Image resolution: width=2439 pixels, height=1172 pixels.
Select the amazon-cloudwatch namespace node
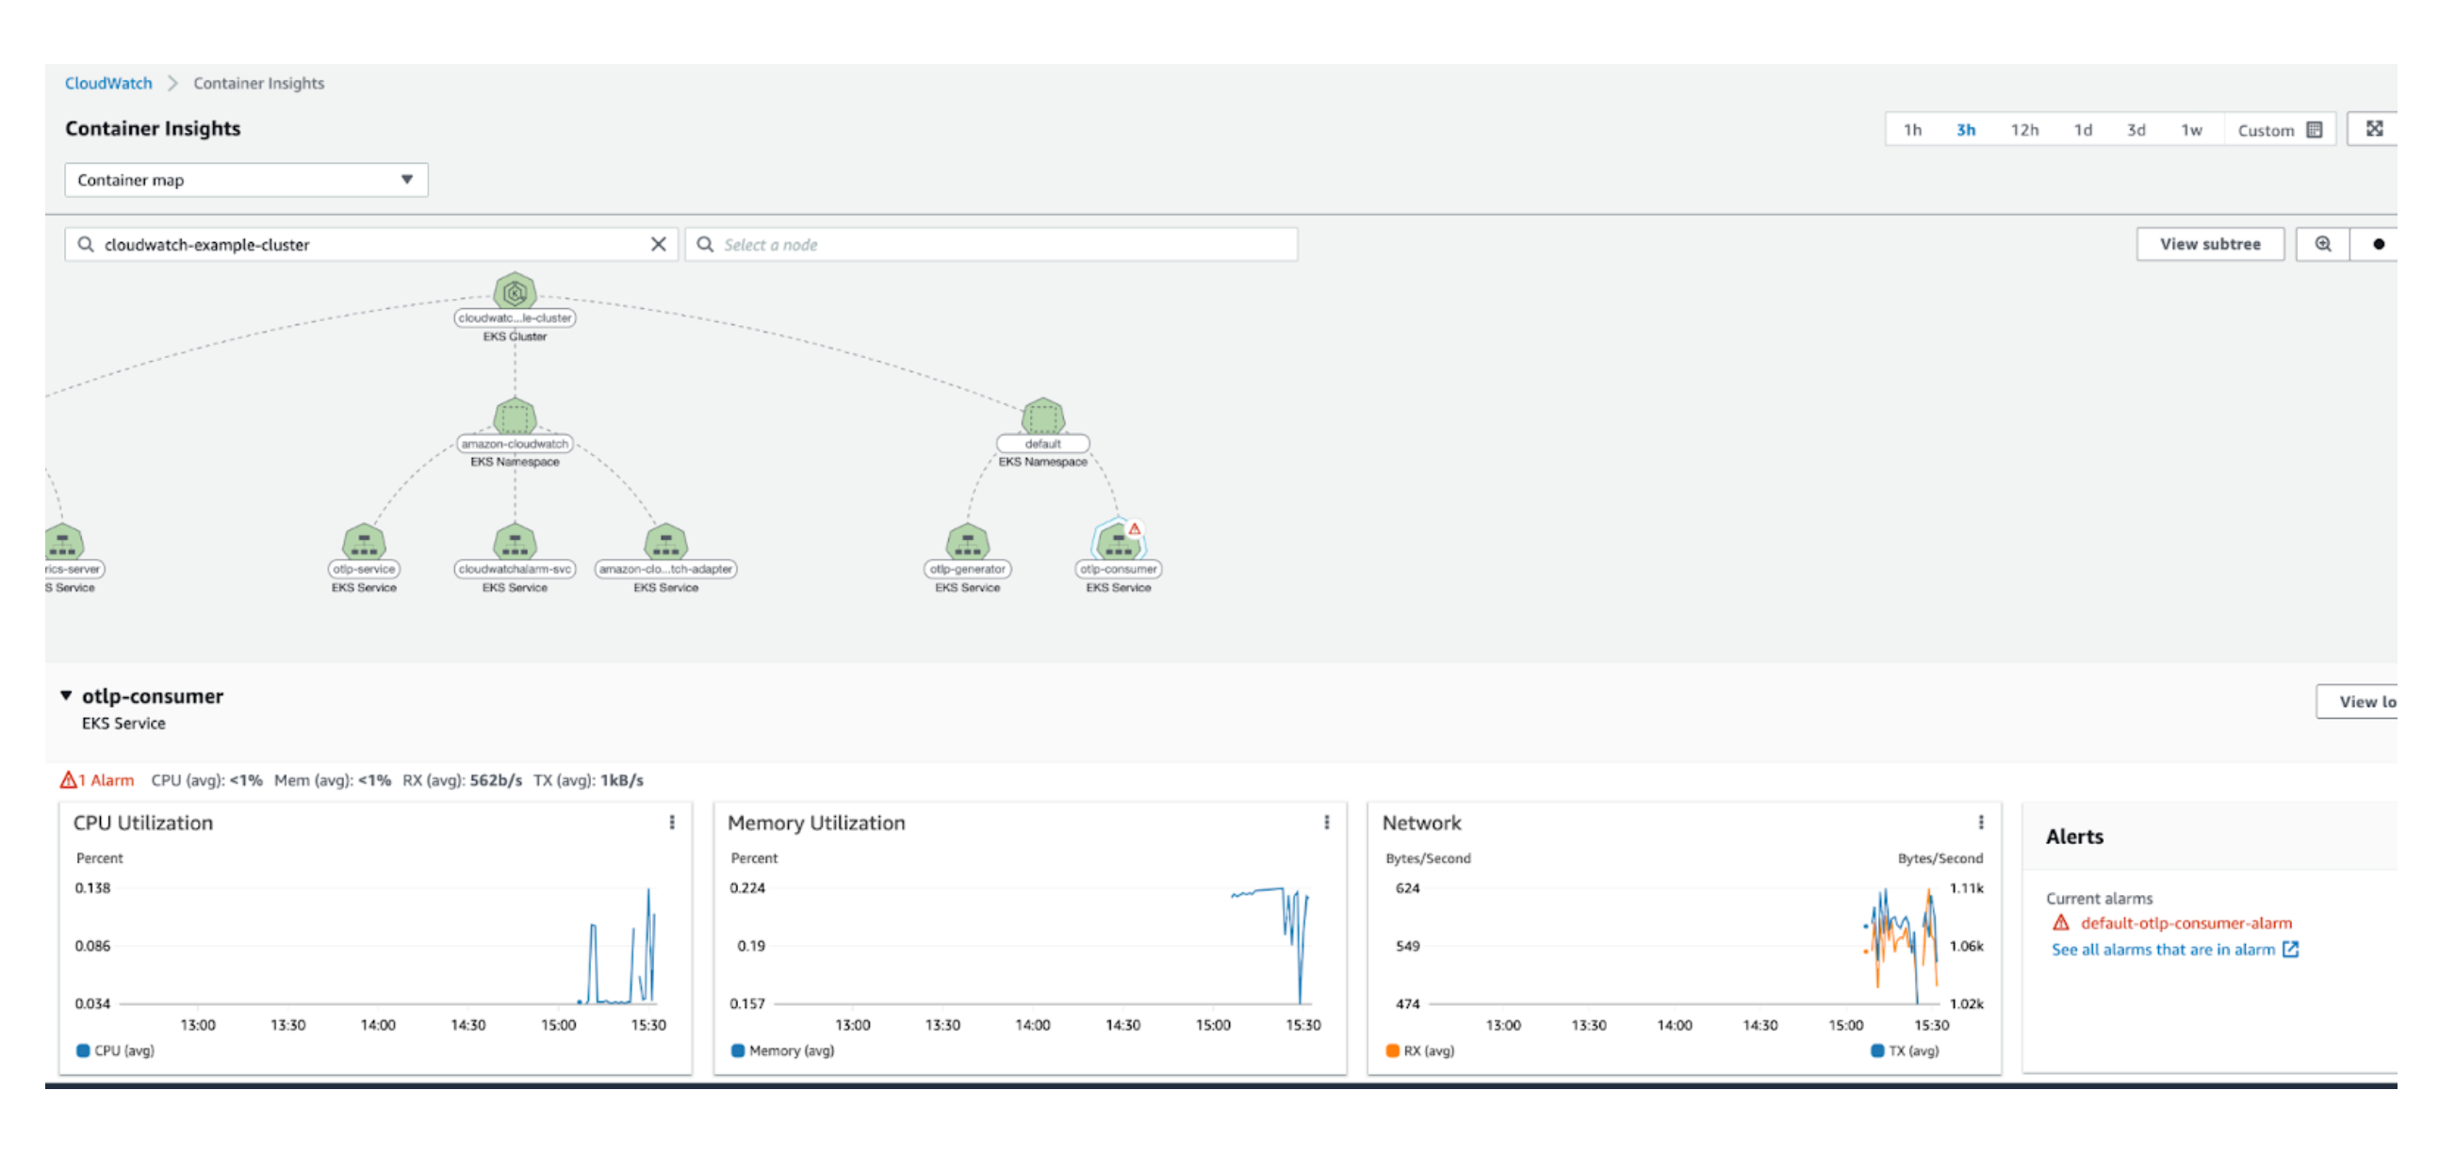point(515,417)
